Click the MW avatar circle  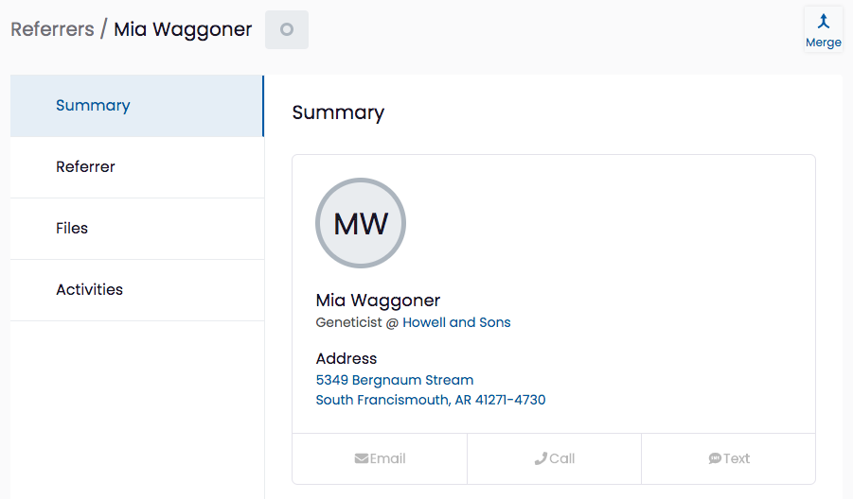pyautogui.click(x=361, y=223)
